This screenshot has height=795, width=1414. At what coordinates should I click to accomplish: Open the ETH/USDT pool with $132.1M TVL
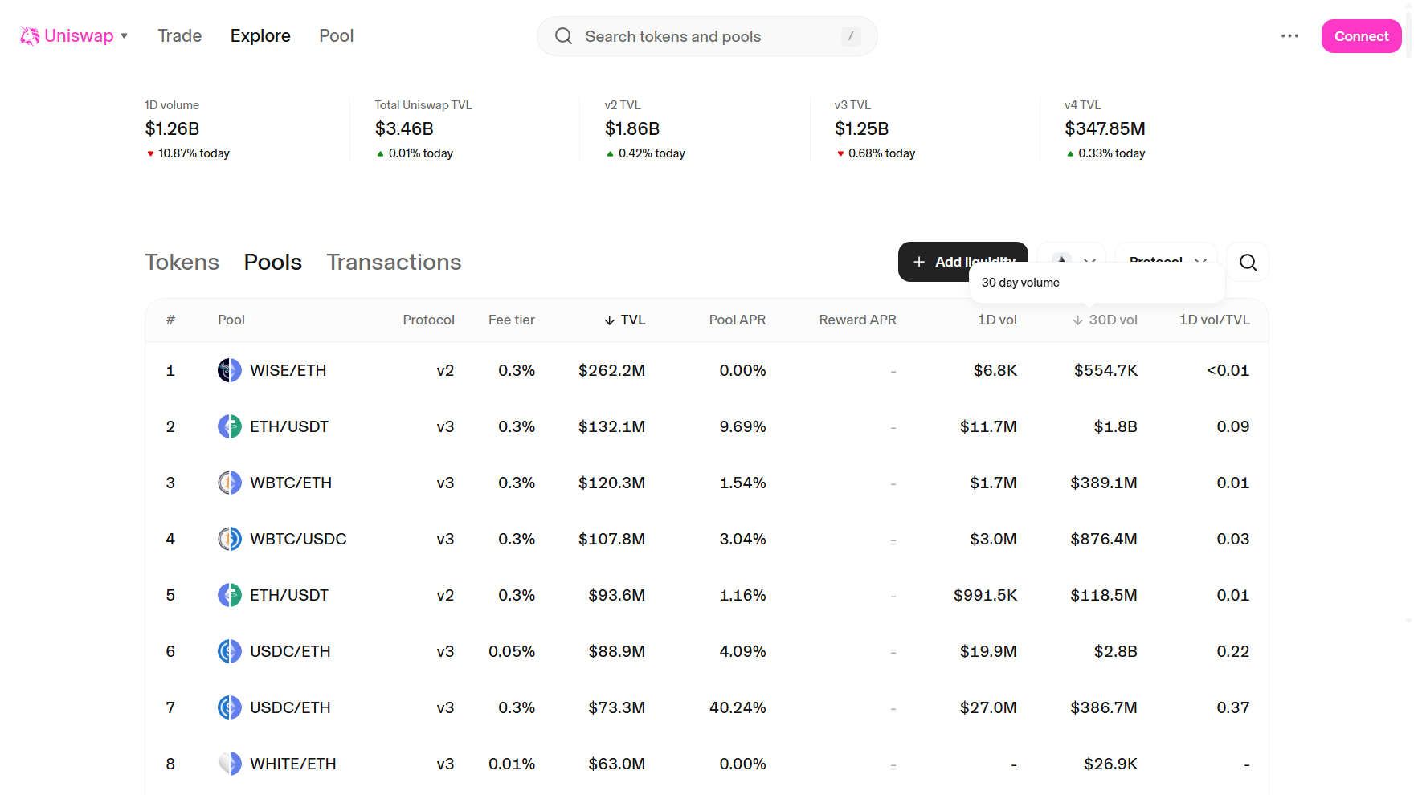(x=707, y=426)
